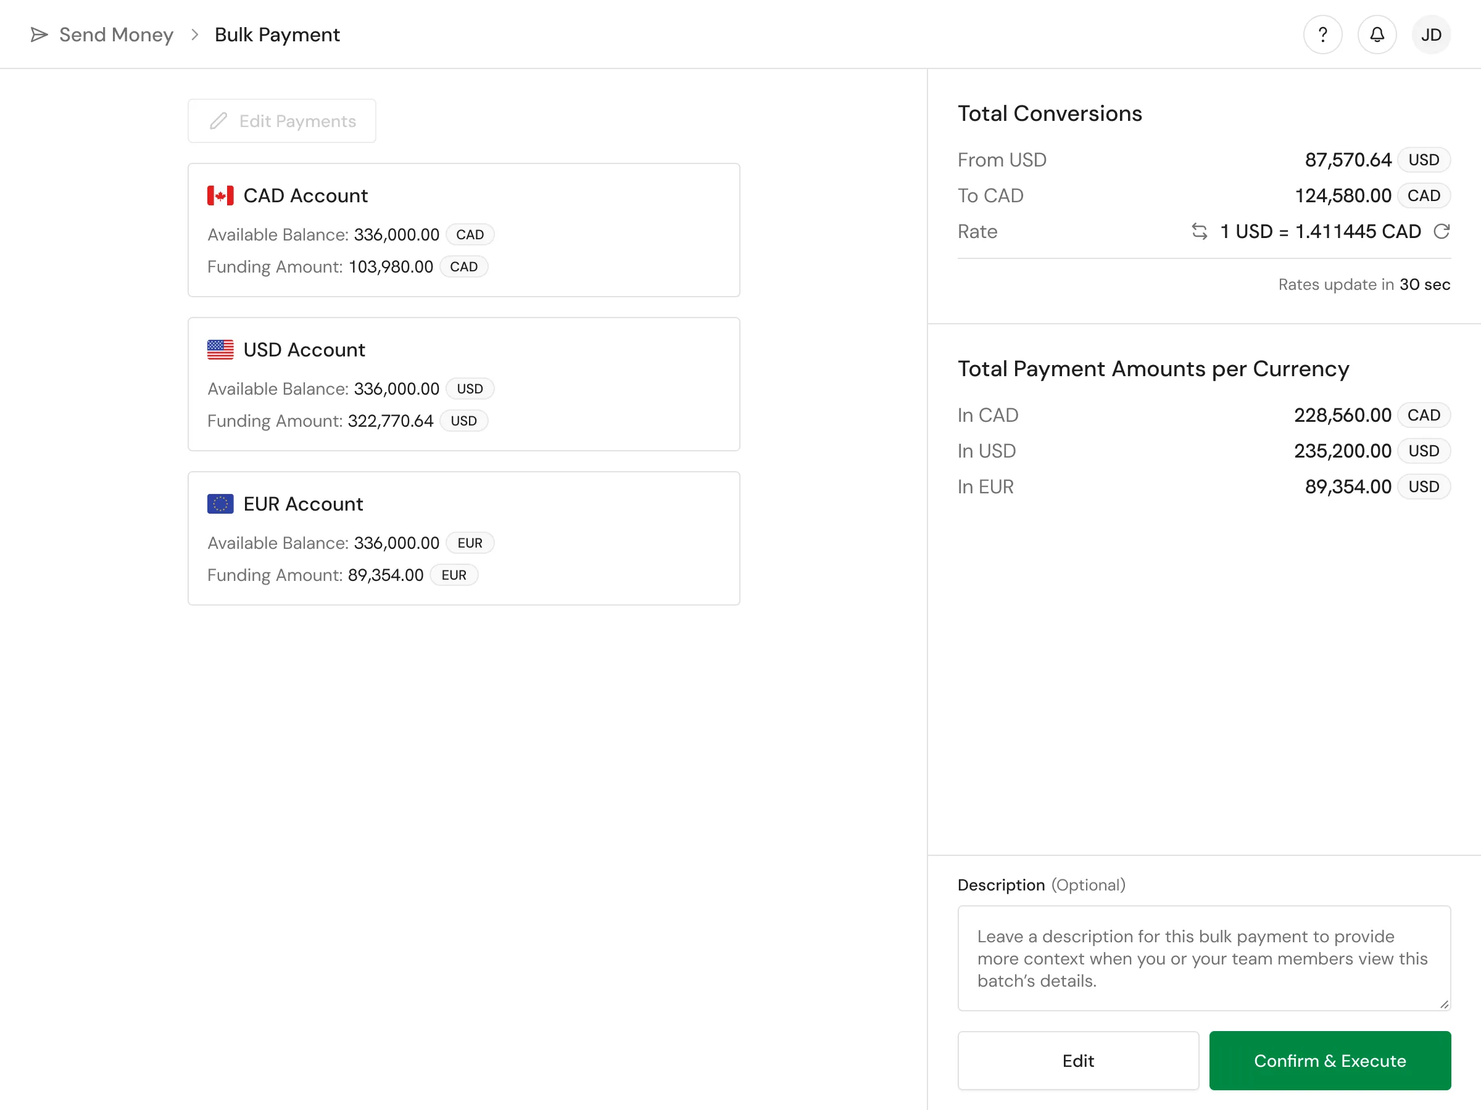
Task: Click the Bulk Payment breadcrumb
Action: (x=277, y=35)
